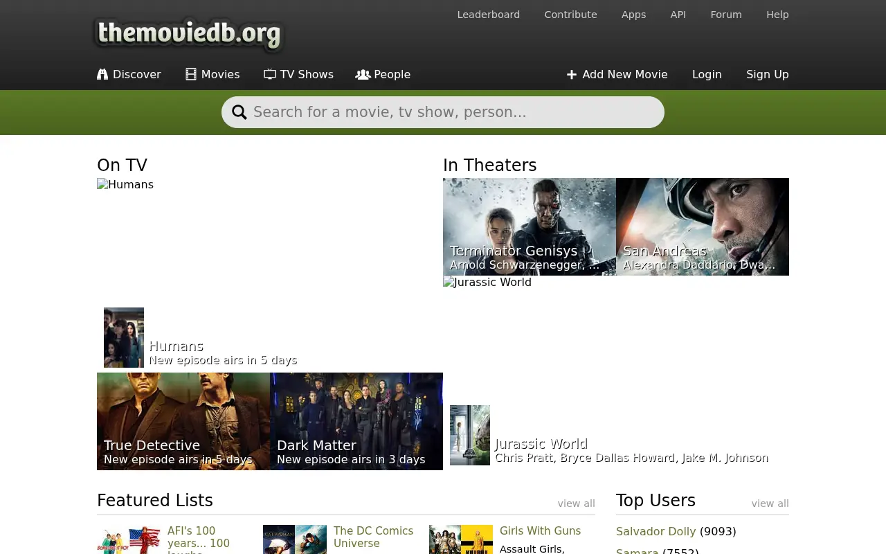Click the Terminator Genisys title text
The width and height of the screenshot is (886, 554).
coord(514,251)
